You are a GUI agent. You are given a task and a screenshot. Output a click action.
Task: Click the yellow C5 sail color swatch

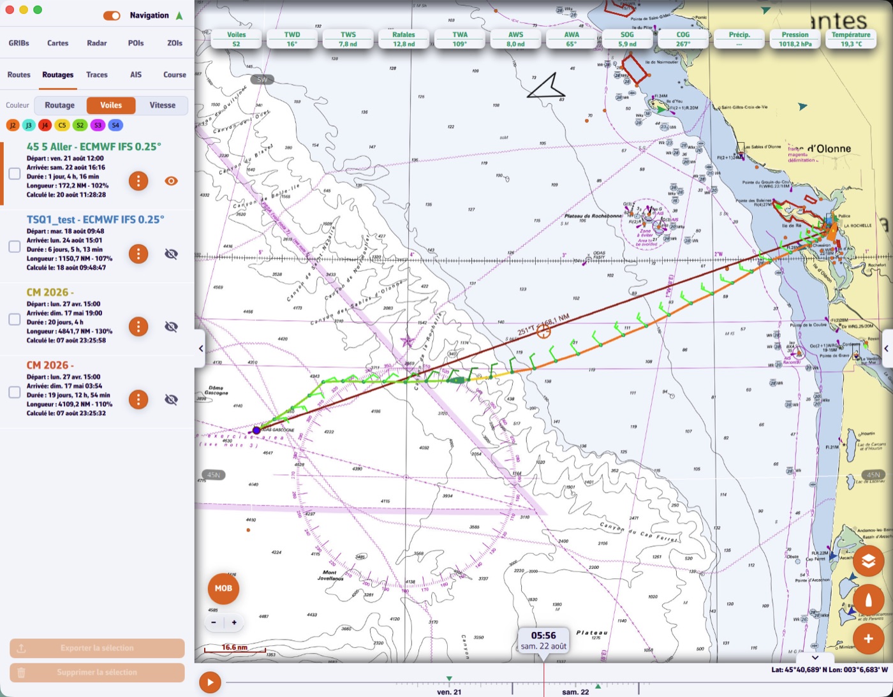62,125
